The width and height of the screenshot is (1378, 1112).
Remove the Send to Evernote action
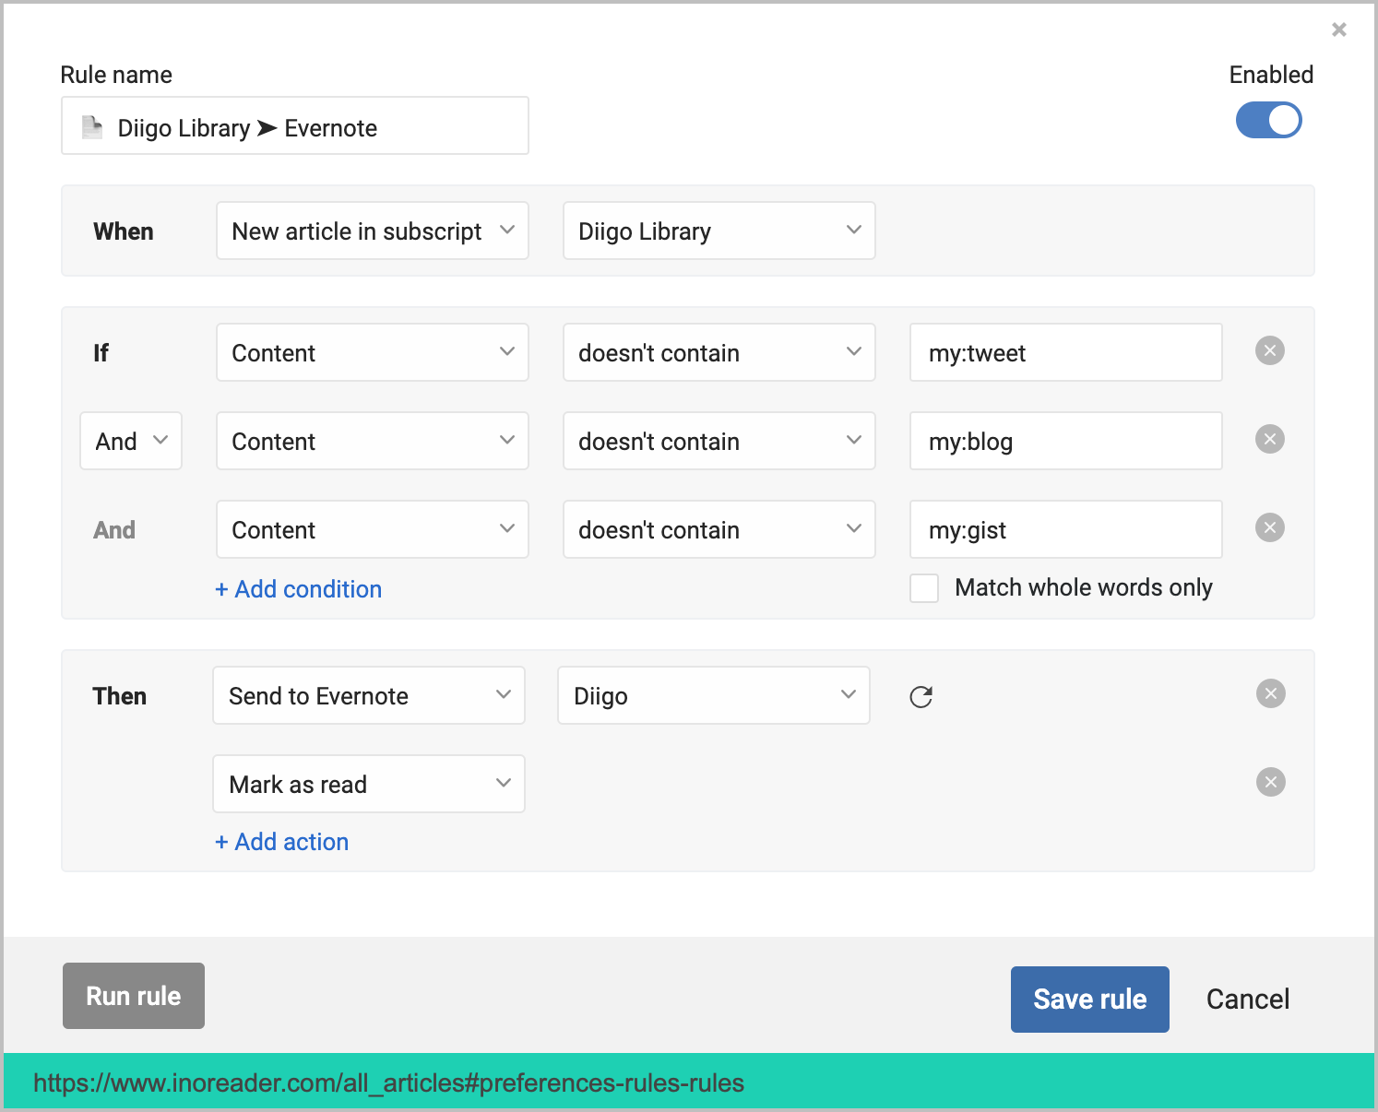point(1270,692)
